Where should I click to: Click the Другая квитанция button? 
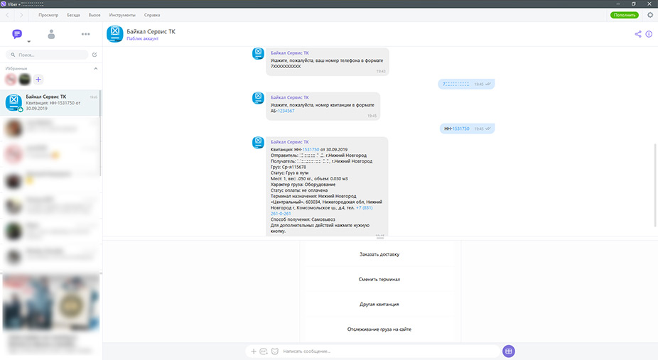tap(379, 304)
